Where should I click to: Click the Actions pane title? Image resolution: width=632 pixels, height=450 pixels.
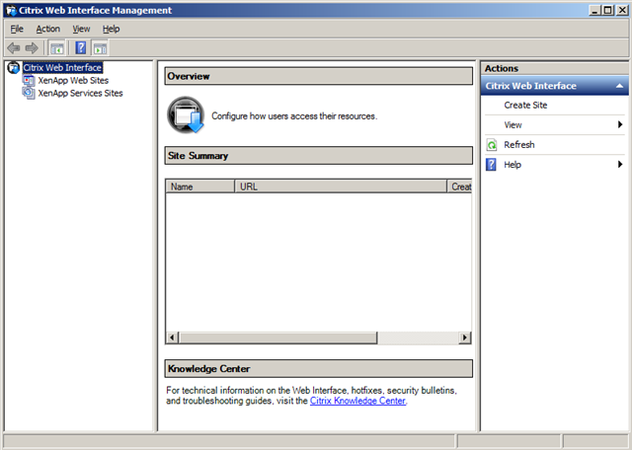pyautogui.click(x=502, y=68)
